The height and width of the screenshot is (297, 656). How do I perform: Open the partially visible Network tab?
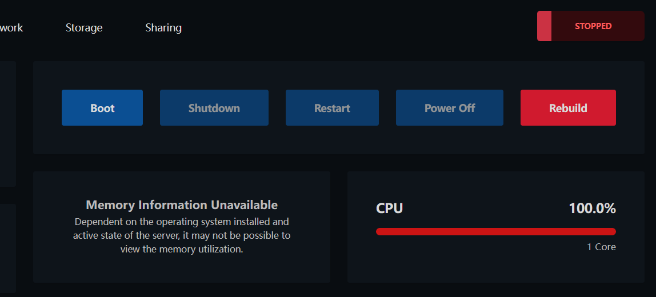11,27
